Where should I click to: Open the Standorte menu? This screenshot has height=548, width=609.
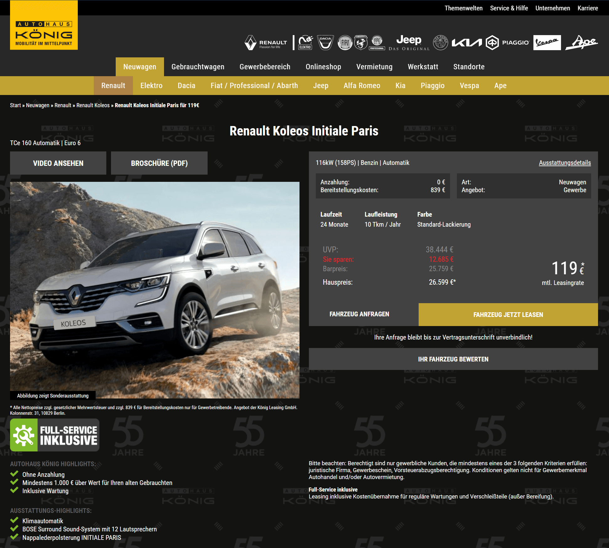click(x=469, y=67)
